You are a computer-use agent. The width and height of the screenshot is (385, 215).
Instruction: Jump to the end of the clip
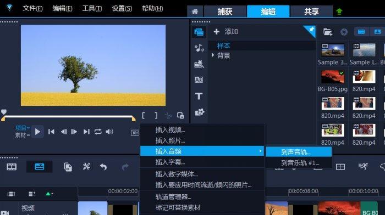click(86, 132)
